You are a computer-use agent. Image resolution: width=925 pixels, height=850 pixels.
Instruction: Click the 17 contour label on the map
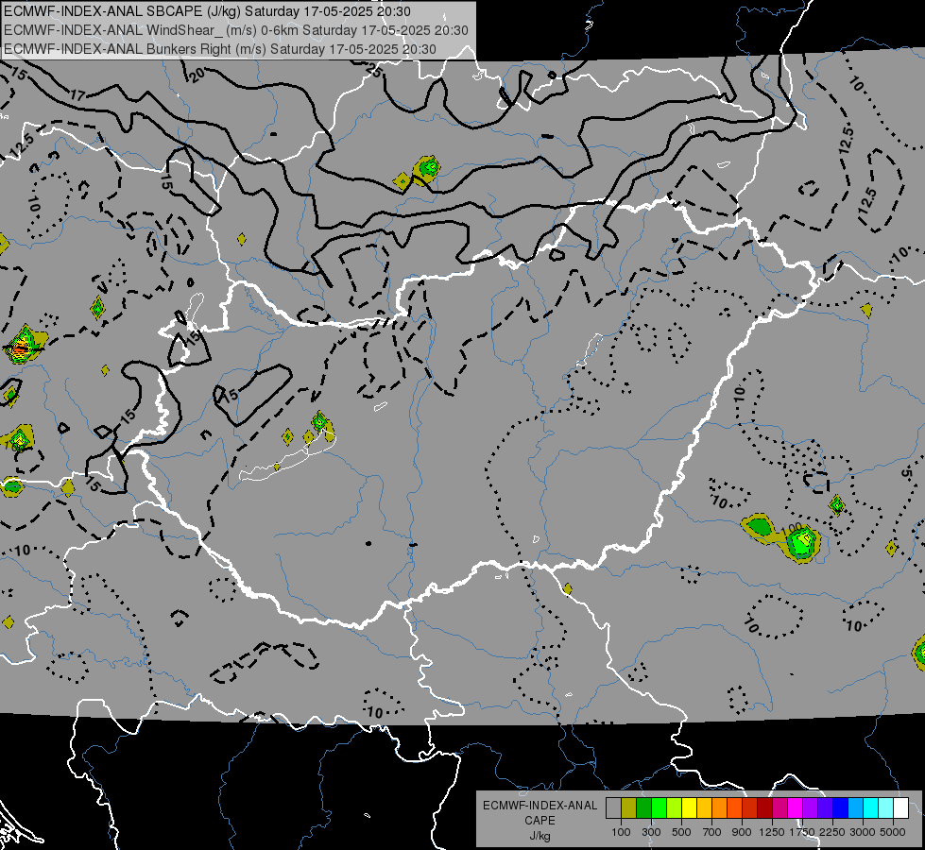tap(77, 94)
